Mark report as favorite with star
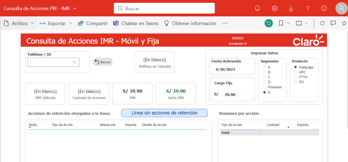This screenshot has width=348, height=162. tap(344, 23)
